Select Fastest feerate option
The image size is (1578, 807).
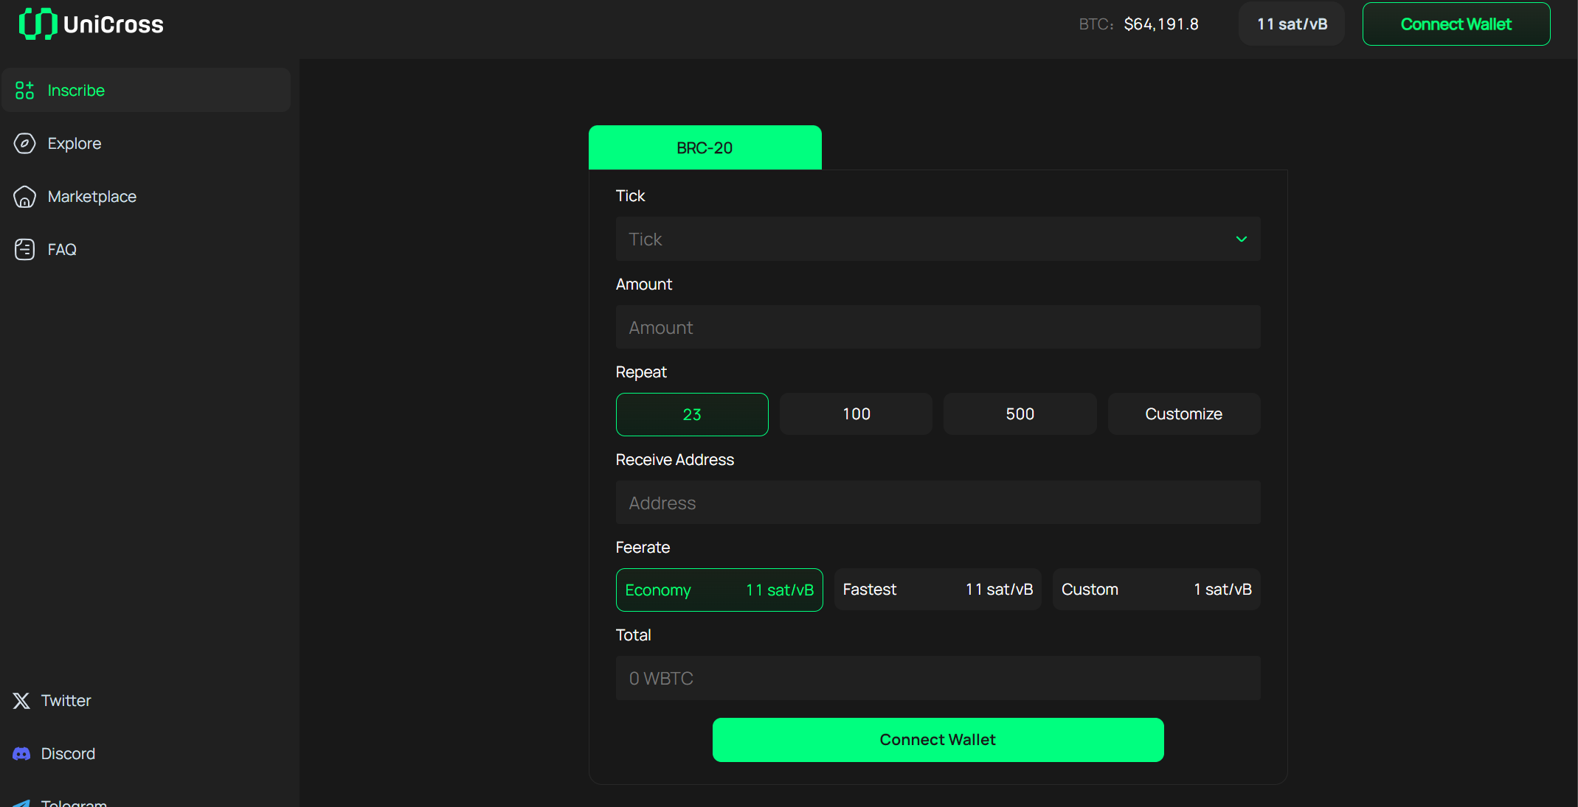coord(938,590)
